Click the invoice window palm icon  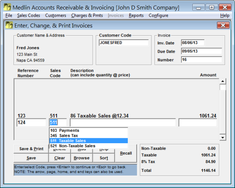9,25
